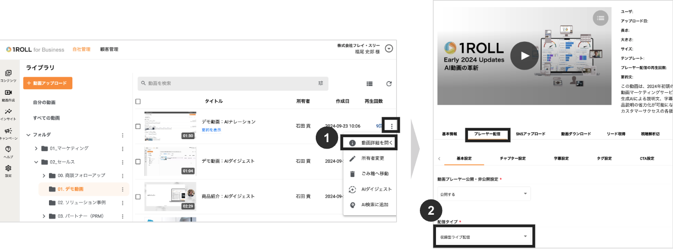
Task: Switch to 顧客管理 top tab
Action: 109,49
